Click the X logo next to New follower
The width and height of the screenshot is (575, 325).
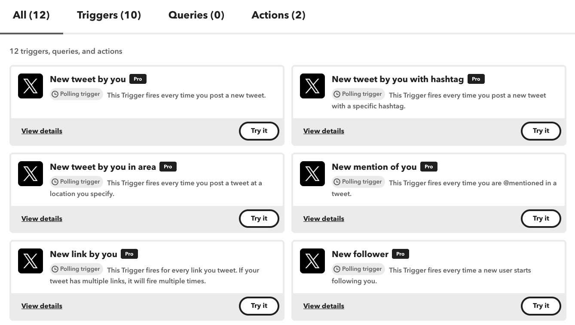click(x=312, y=261)
